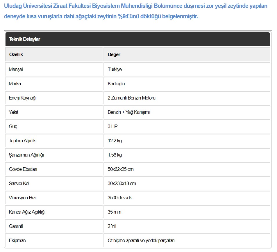Click the Menşei row label
Screen dimensions: 277x252
point(16,69)
